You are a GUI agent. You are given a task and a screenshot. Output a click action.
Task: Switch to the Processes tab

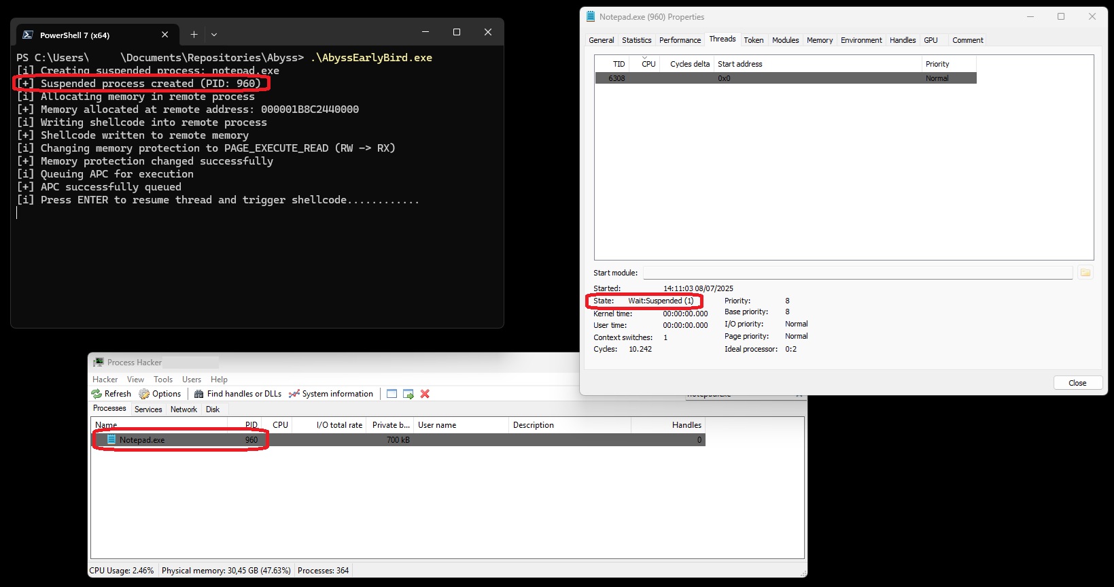pyautogui.click(x=109, y=409)
